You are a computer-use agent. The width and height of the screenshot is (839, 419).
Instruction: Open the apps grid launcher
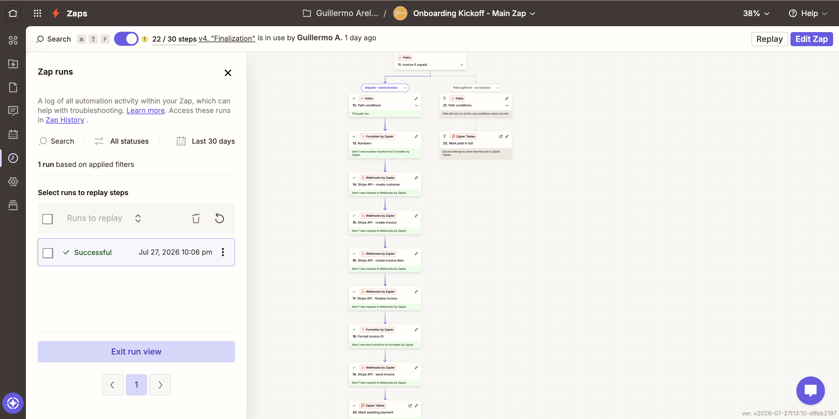(x=37, y=13)
